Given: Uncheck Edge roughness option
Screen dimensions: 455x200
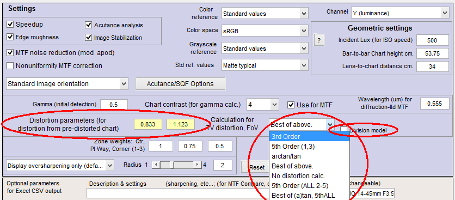Looking at the screenshot, I should pos(10,37).
